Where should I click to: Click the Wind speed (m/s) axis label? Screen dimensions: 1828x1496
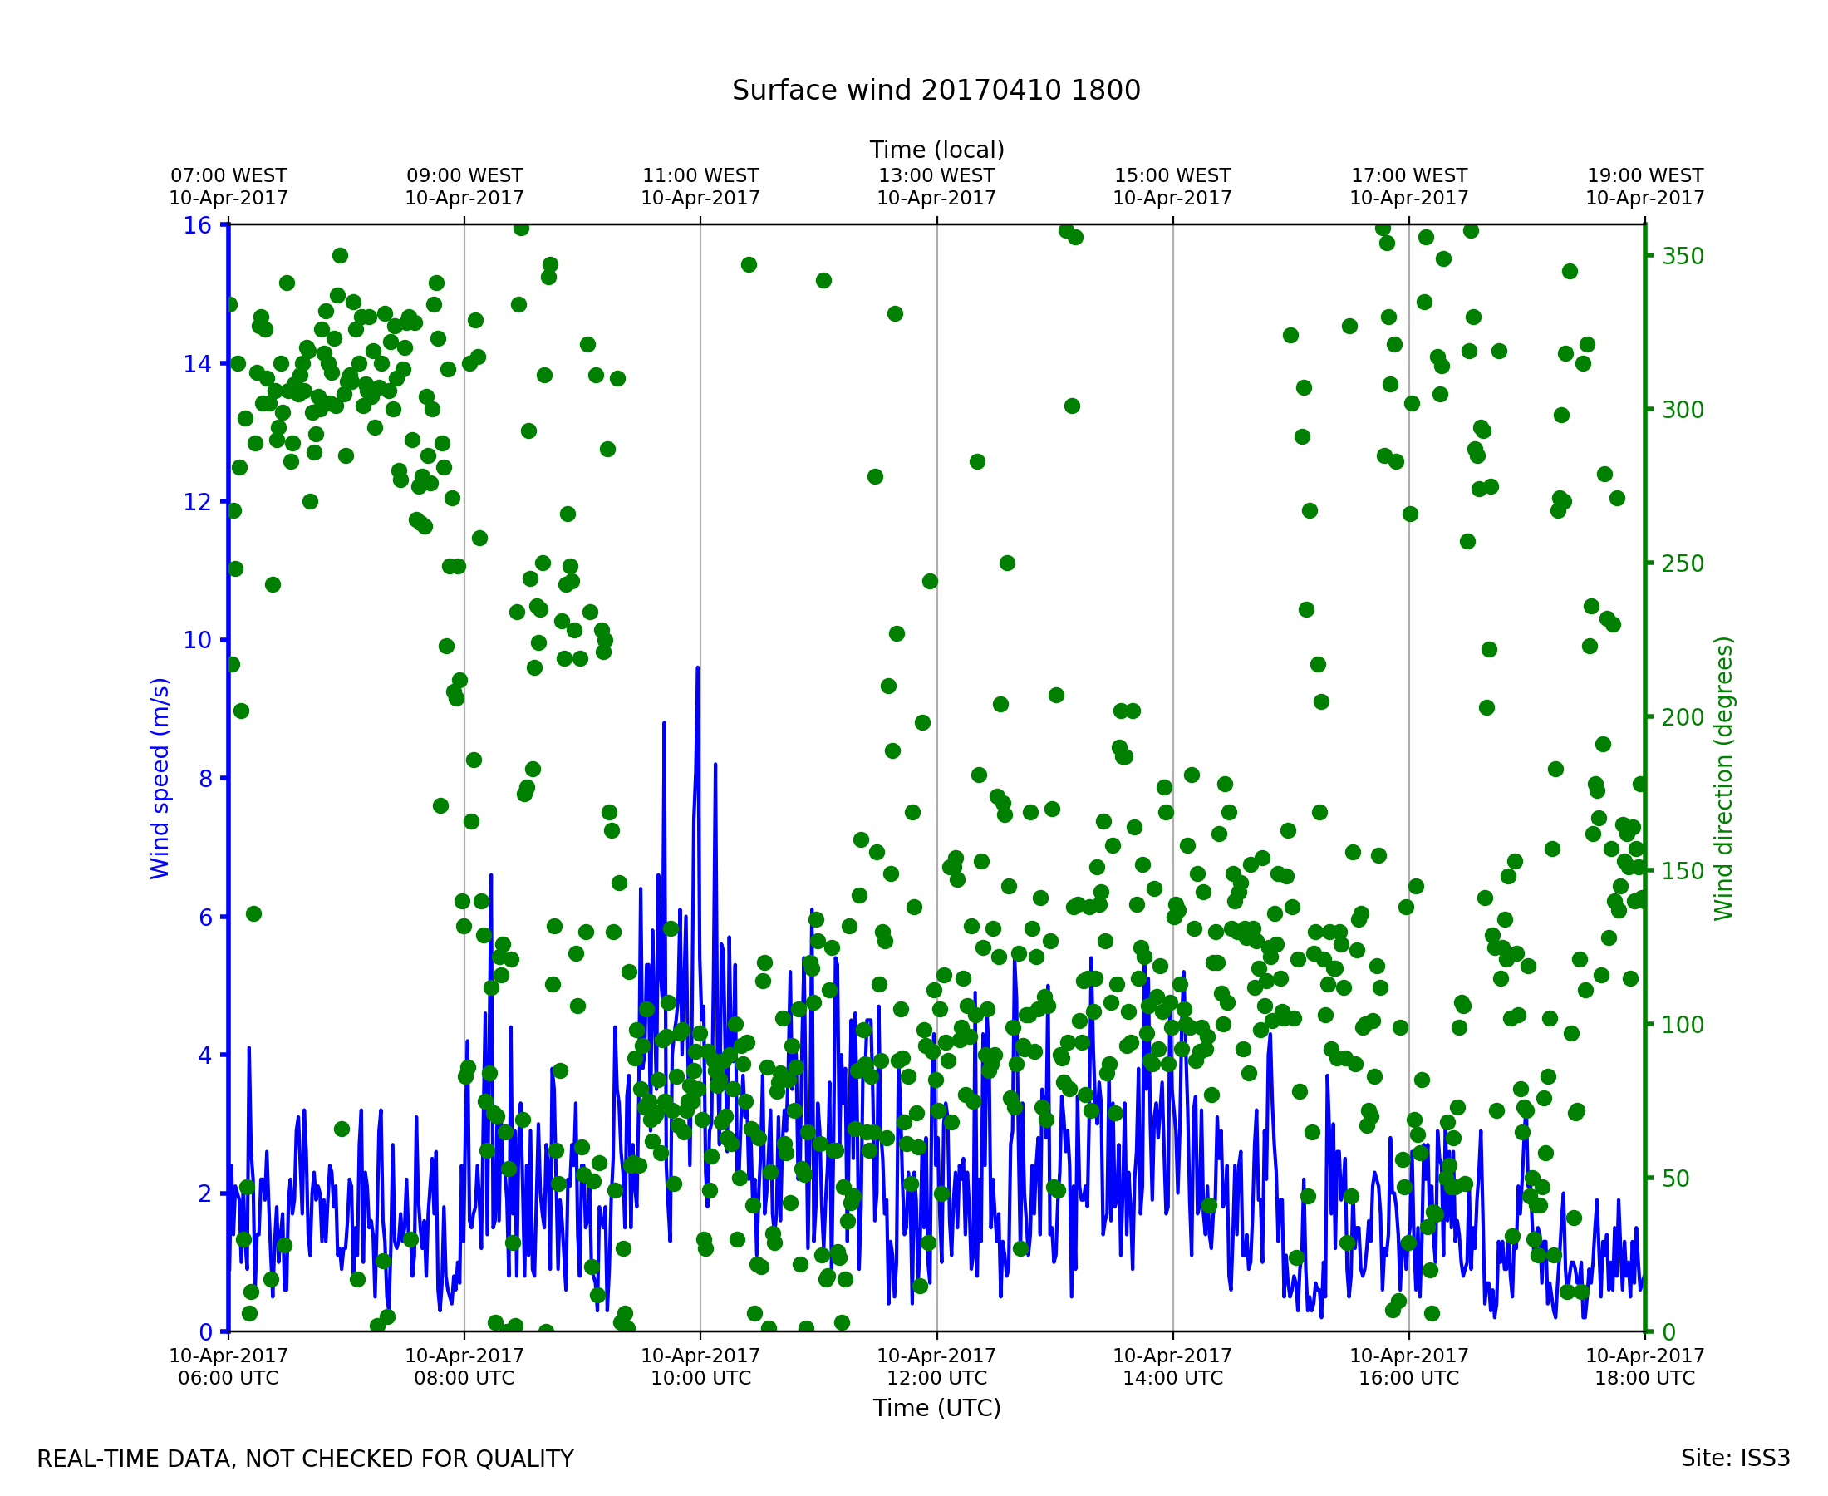(160, 778)
